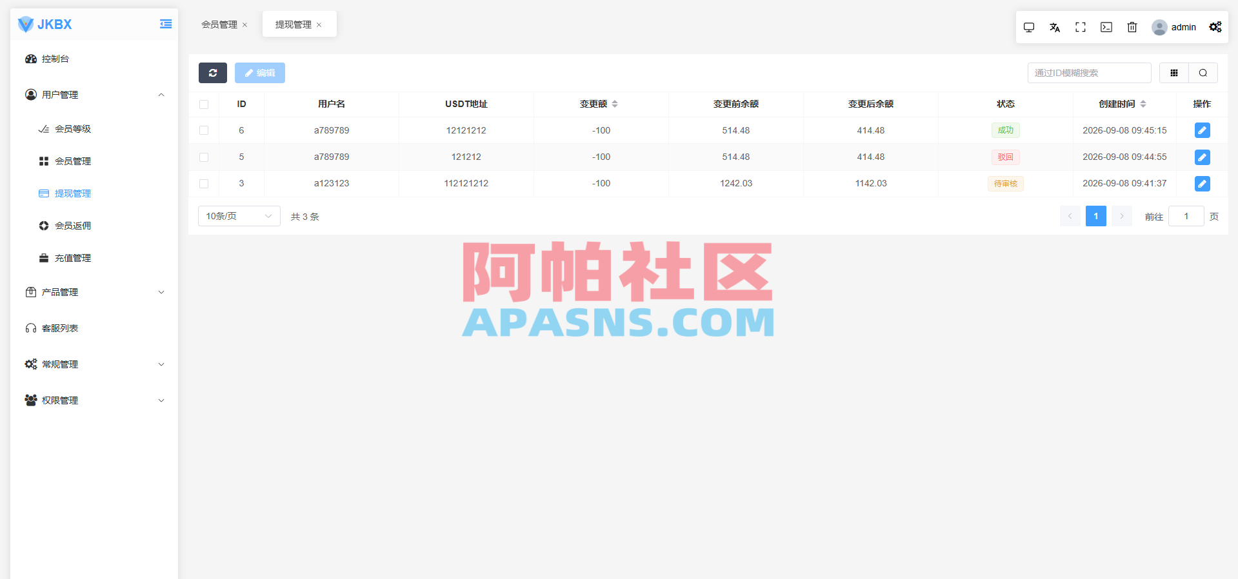Open the monitor/home icon in the top bar
This screenshot has width=1238, height=579.
(x=1029, y=27)
